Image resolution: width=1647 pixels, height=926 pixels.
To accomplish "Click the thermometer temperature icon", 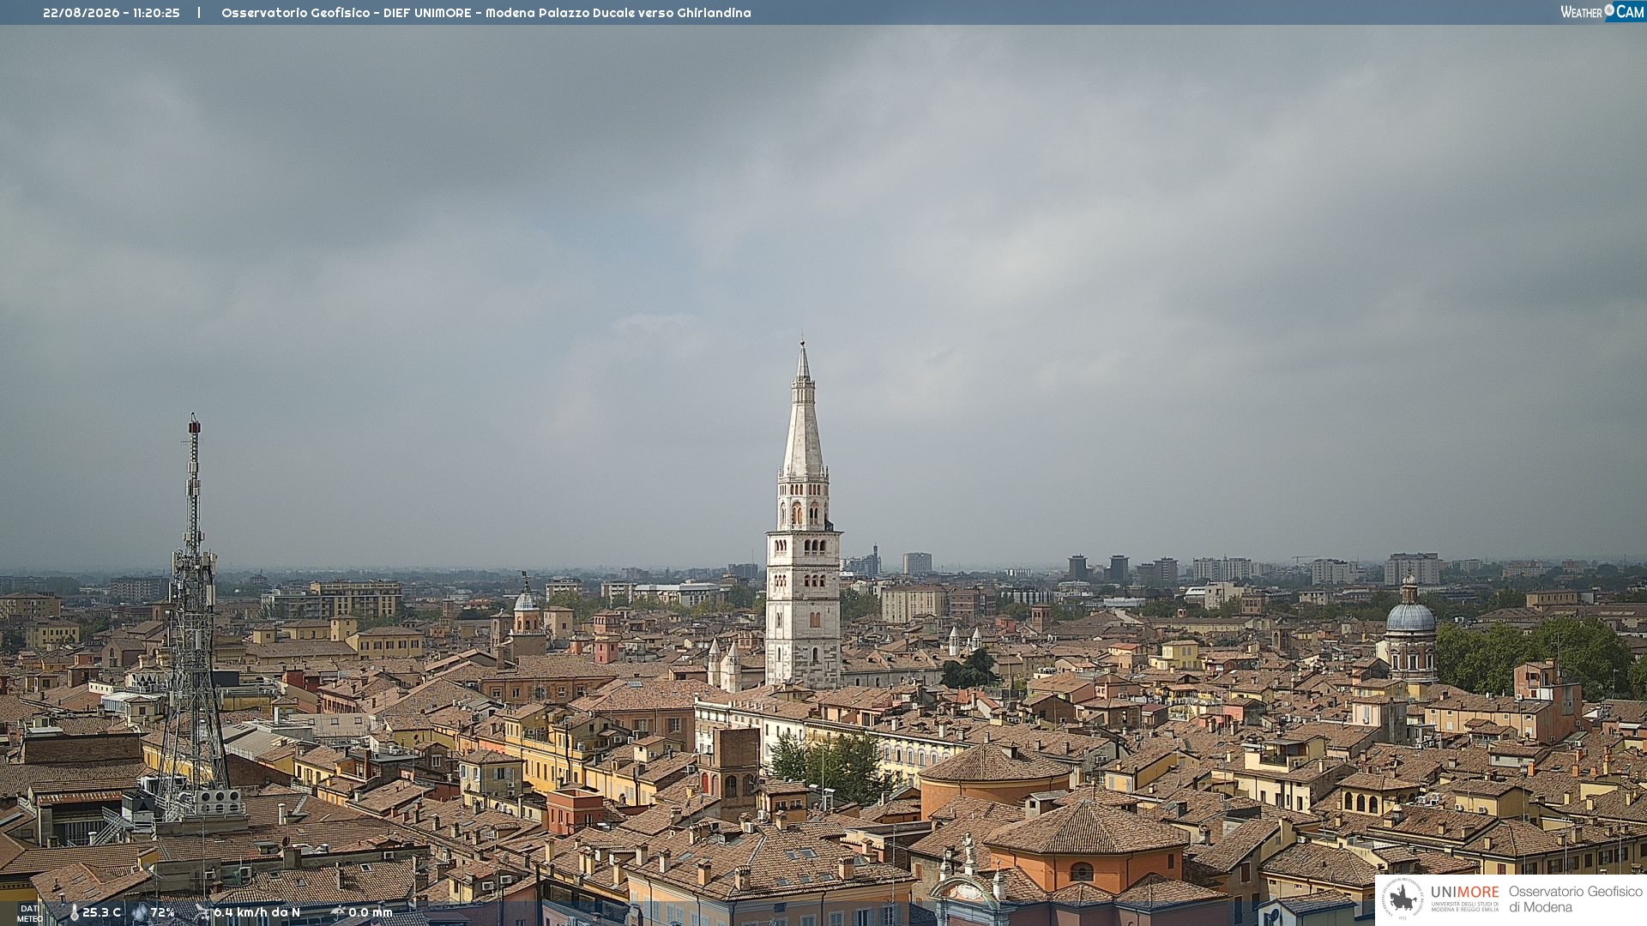I will (75, 913).
